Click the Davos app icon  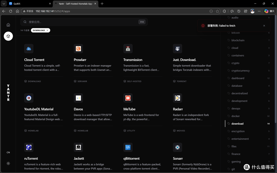coord(78,98)
